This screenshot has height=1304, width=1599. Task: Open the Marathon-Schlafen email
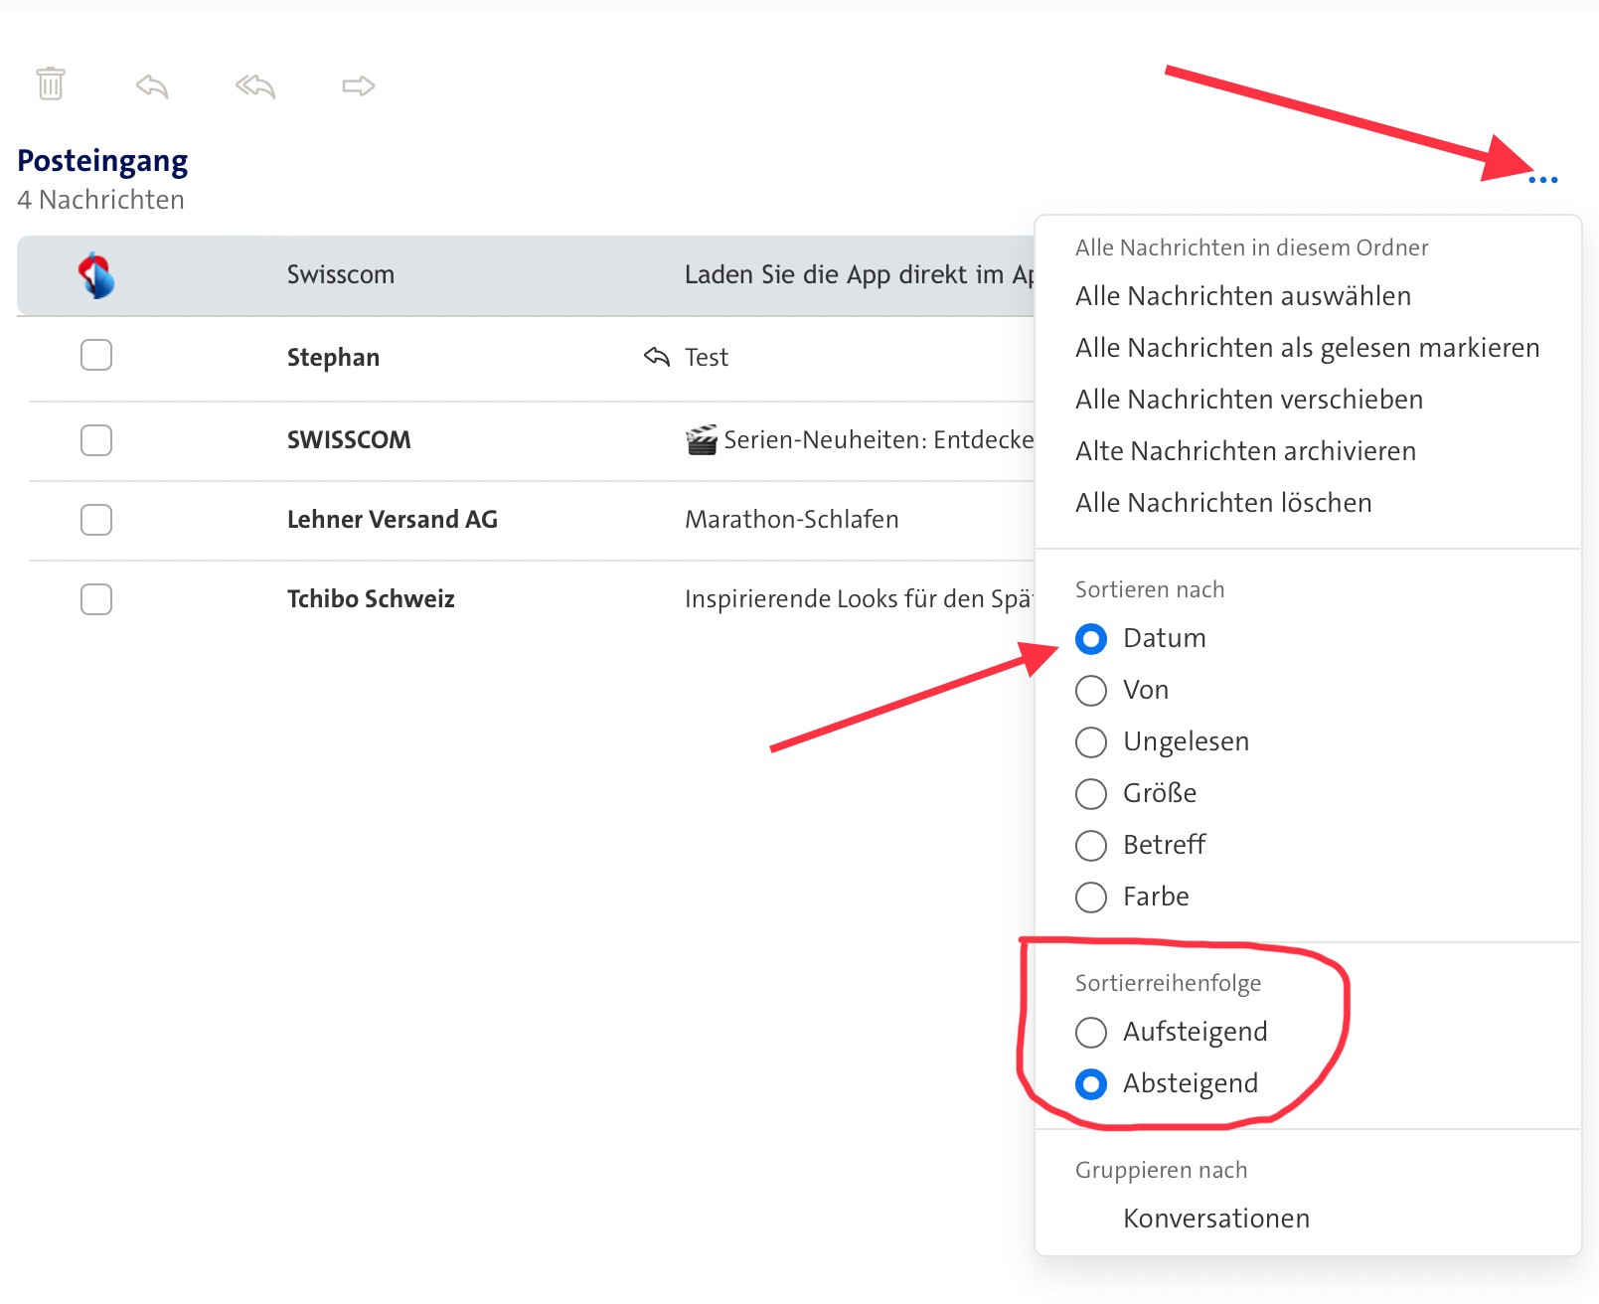(x=791, y=520)
